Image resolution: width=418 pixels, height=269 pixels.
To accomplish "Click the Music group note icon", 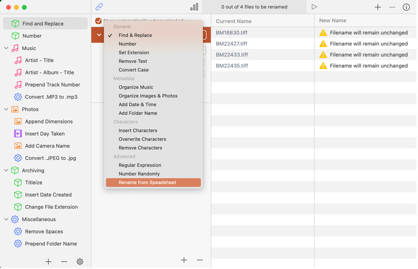I will tap(15, 48).
